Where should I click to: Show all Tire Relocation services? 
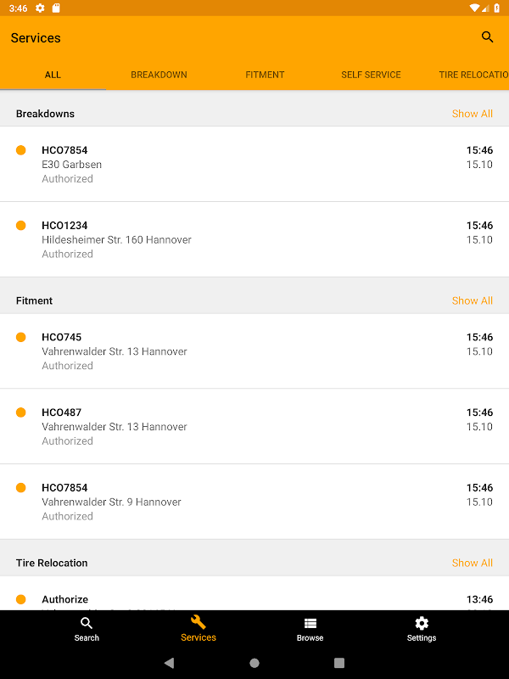pyautogui.click(x=472, y=563)
